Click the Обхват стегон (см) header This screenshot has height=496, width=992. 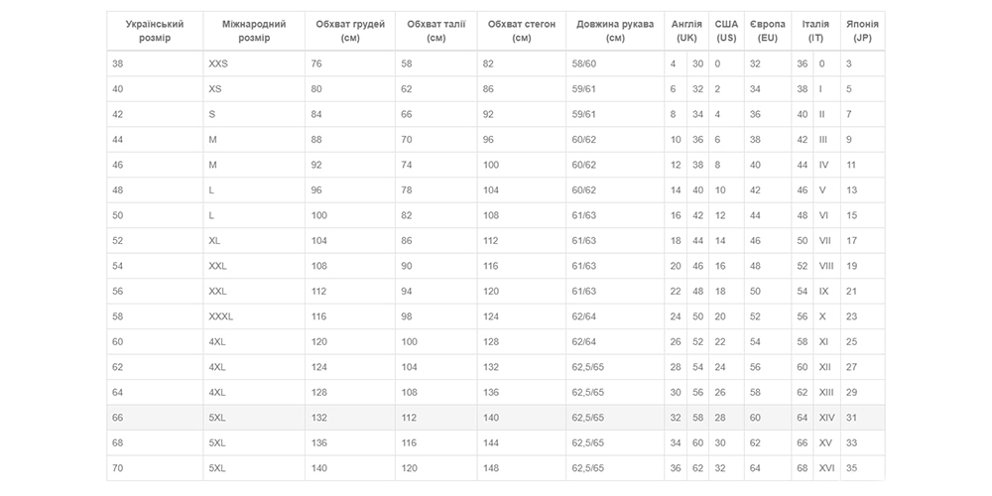pos(522,31)
